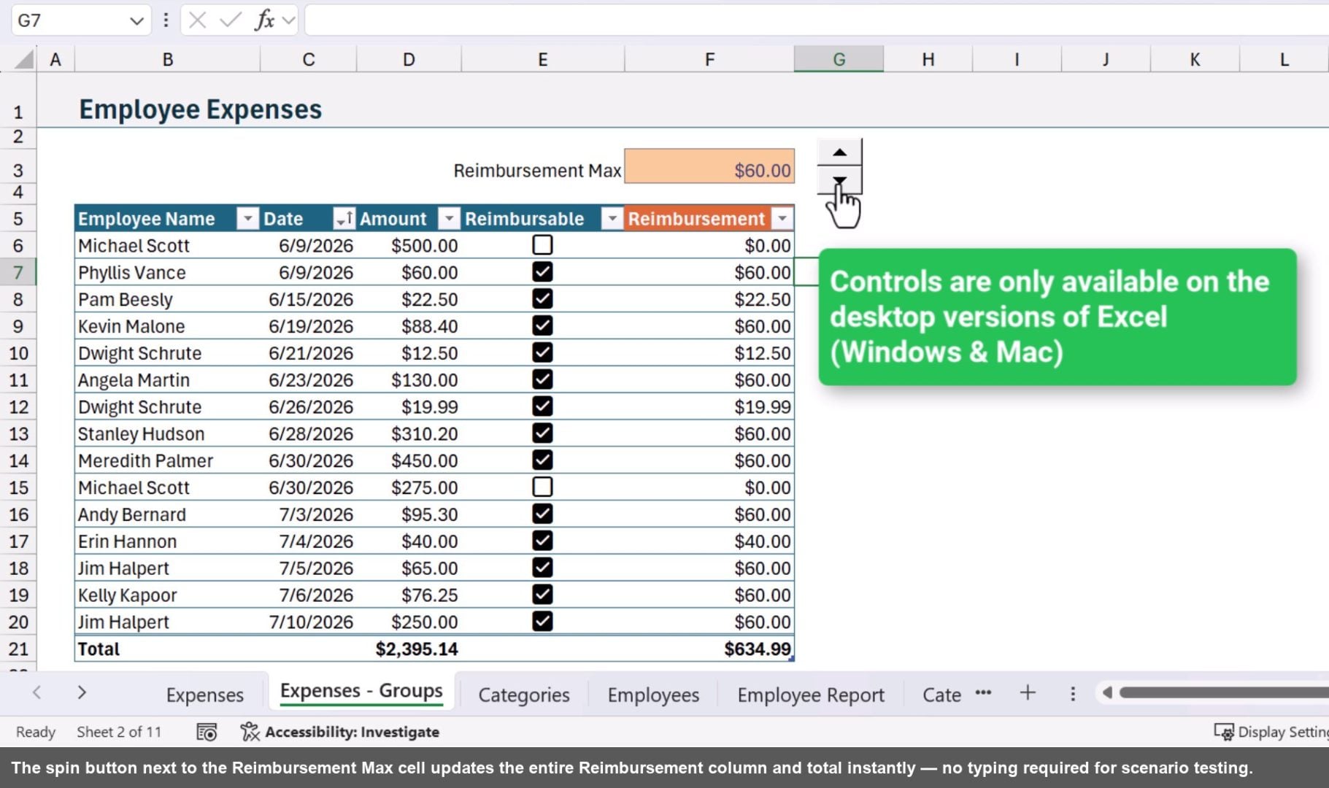Open the Amount column filter dropdown
Screen dimensions: 1329x788
(450, 219)
